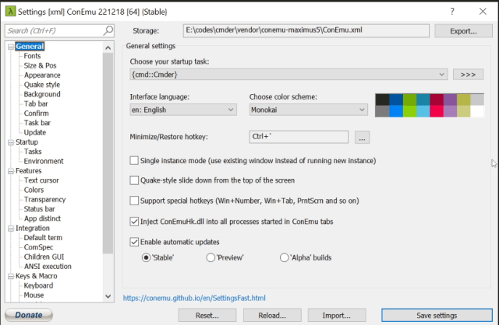Click the hotkey chooser ... button
Viewport: 499px width, 325px height.
(362, 138)
